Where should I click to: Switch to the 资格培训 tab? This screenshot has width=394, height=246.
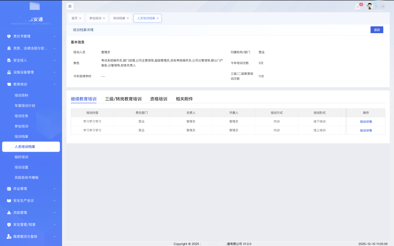[159, 99]
